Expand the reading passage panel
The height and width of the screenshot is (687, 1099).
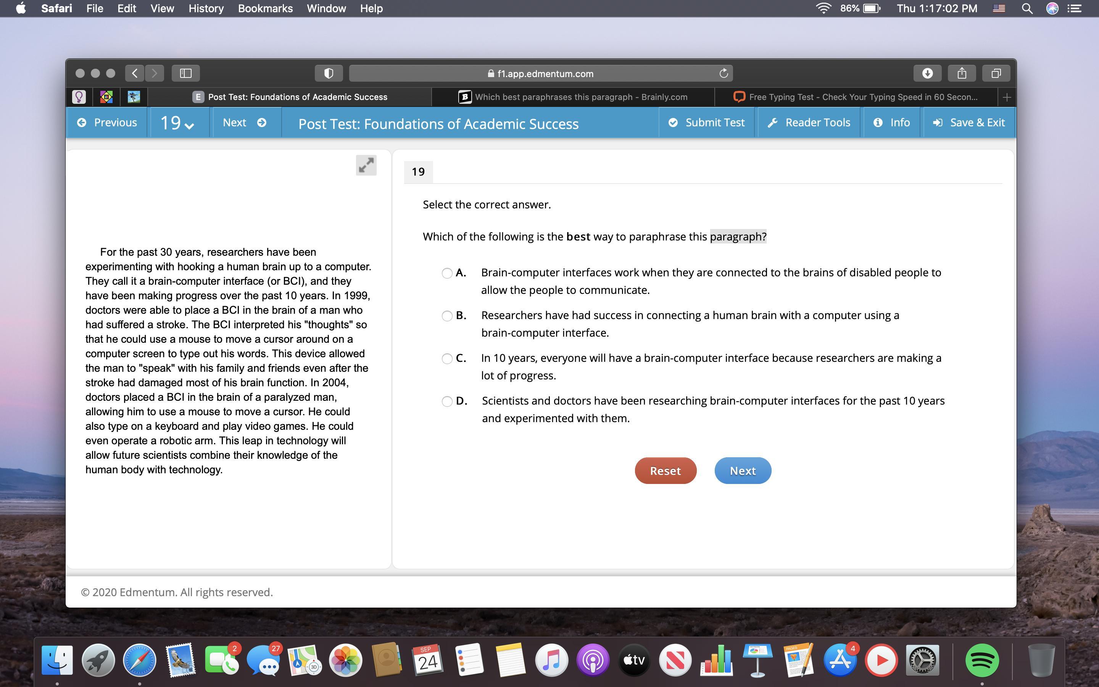[366, 165]
